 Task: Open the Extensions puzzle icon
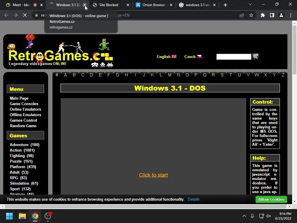263,15
